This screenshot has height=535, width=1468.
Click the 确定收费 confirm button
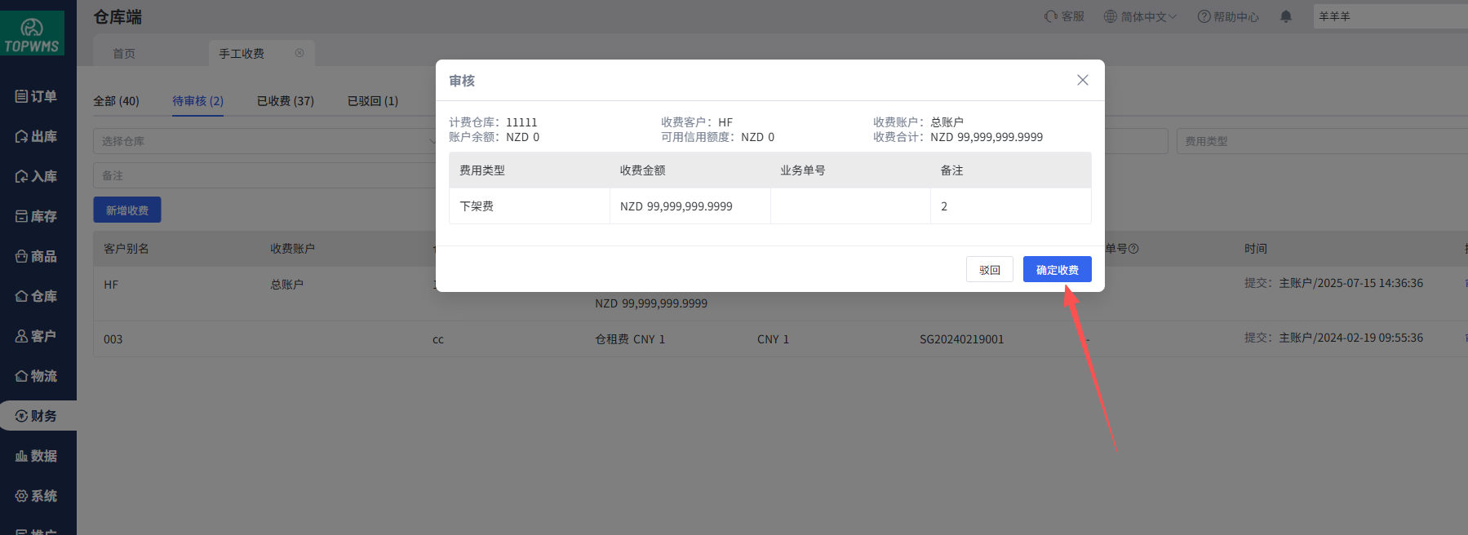click(1058, 269)
